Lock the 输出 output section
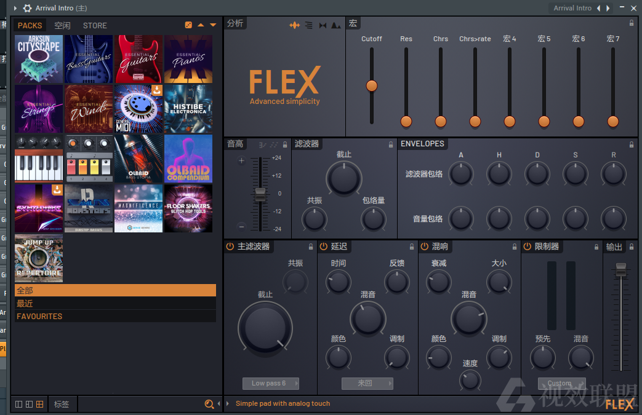 coord(632,247)
